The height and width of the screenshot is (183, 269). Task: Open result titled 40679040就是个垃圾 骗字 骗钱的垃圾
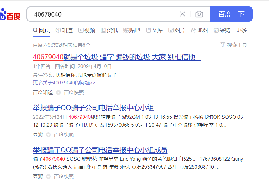coord(117,57)
